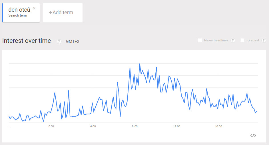
Task: Click the Interest over time heading
Action: (27, 41)
